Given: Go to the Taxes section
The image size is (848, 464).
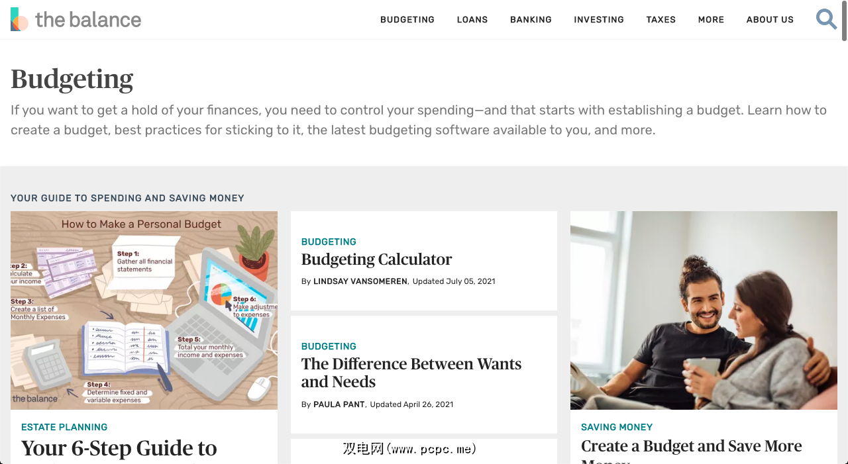Looking at the screenshot, I should click(x=661, y=20).
